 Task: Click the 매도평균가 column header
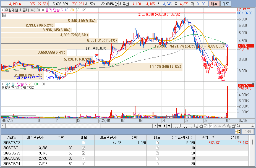click(x=108, y=137)
